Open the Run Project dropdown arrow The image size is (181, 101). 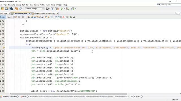[x=64, y=9]
